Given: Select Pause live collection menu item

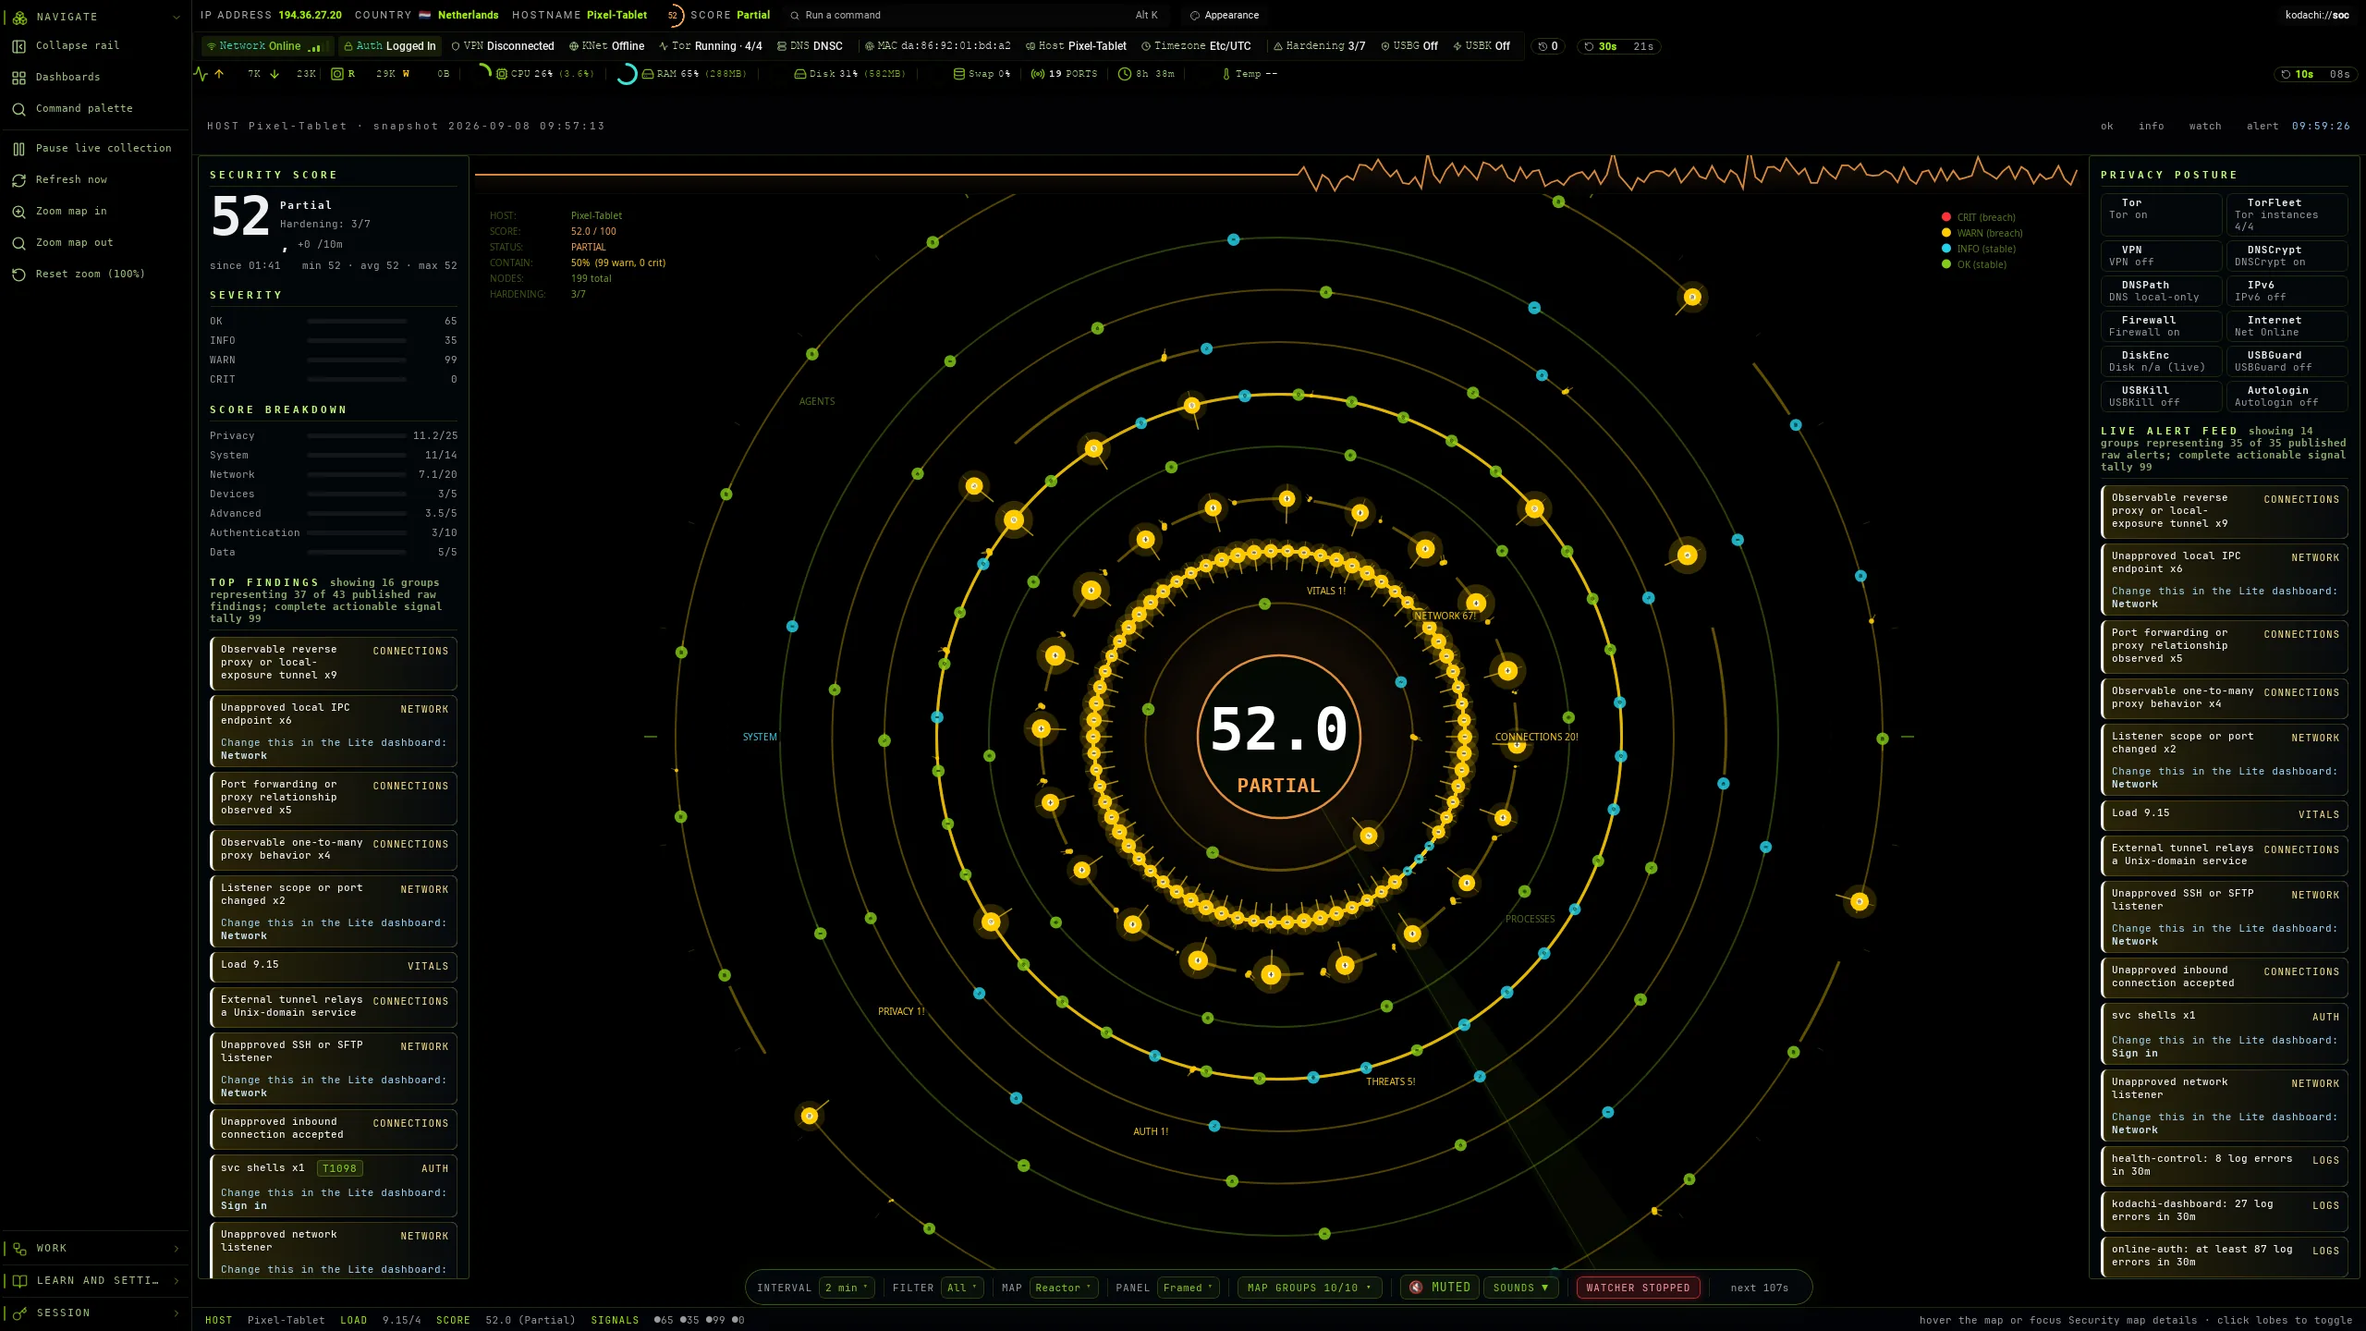Looking at the screenshot, I should point(96,149).
